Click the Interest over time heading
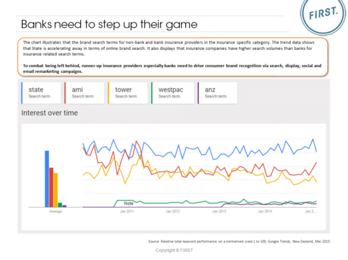348x260 pixels. pyautogui.click(x=49, y=112)
